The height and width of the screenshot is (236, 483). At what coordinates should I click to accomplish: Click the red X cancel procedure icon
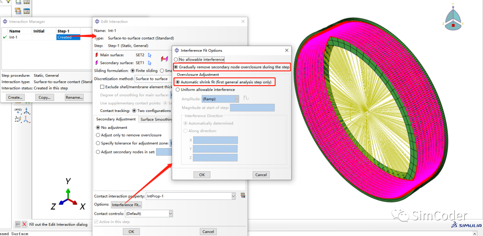pyautogui.click(x=24, y=224)
